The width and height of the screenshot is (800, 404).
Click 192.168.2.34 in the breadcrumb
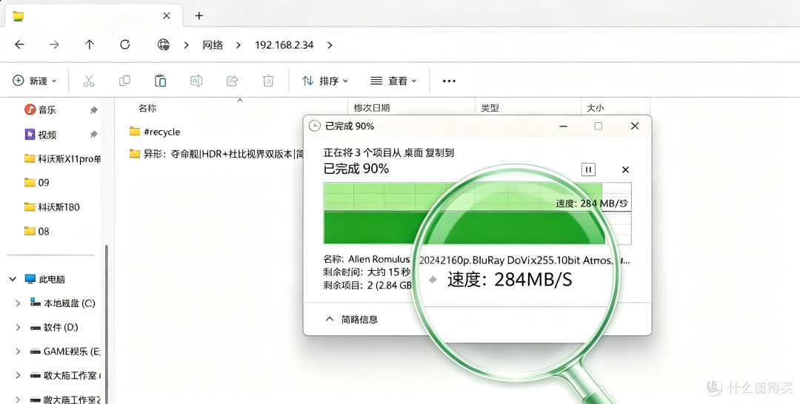284,45
